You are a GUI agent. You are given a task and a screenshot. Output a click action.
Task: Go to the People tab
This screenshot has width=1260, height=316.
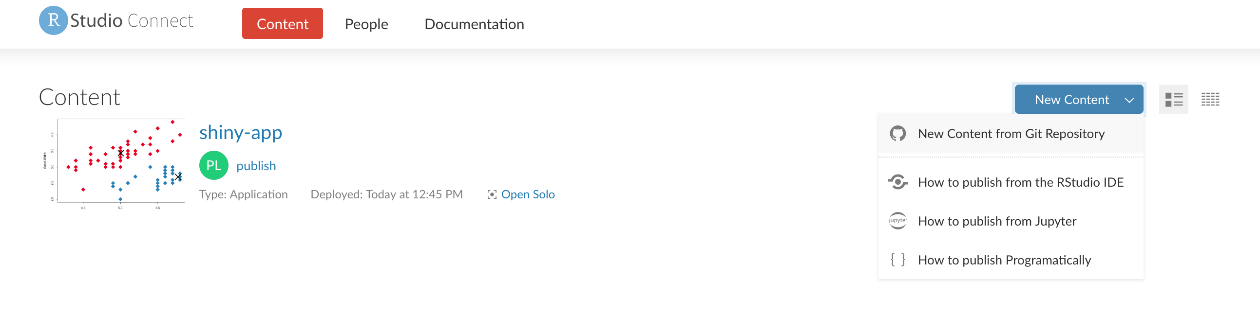pos(366,24)
